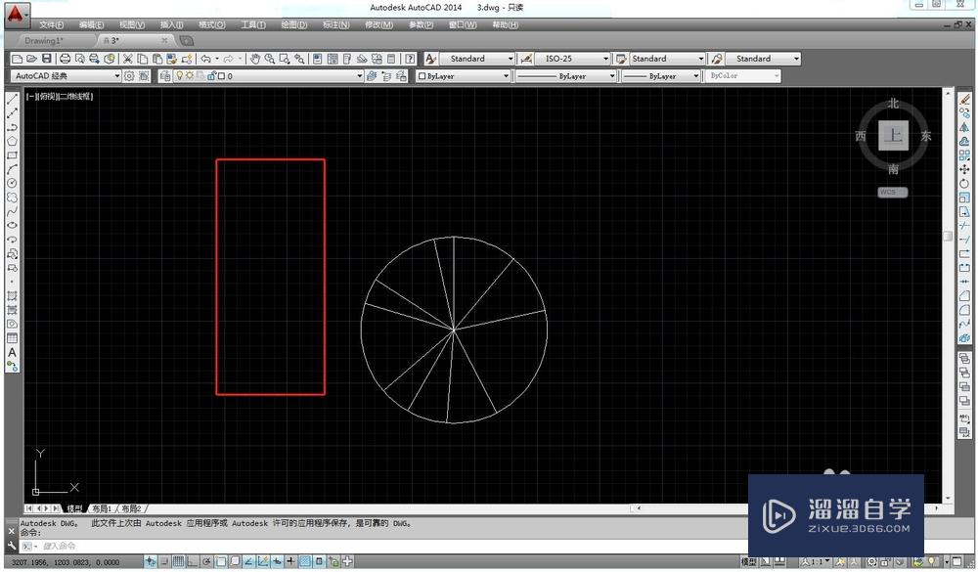Click 上 on the ViewCube

(x=892, y=136)
